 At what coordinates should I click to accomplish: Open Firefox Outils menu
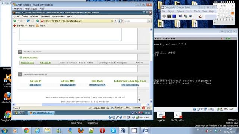(x=69, y=16)
